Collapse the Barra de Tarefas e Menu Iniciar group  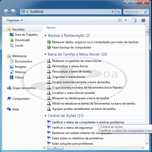coord(45,54)
